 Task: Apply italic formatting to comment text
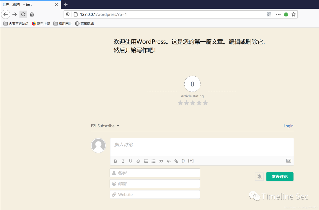(123, 161)
